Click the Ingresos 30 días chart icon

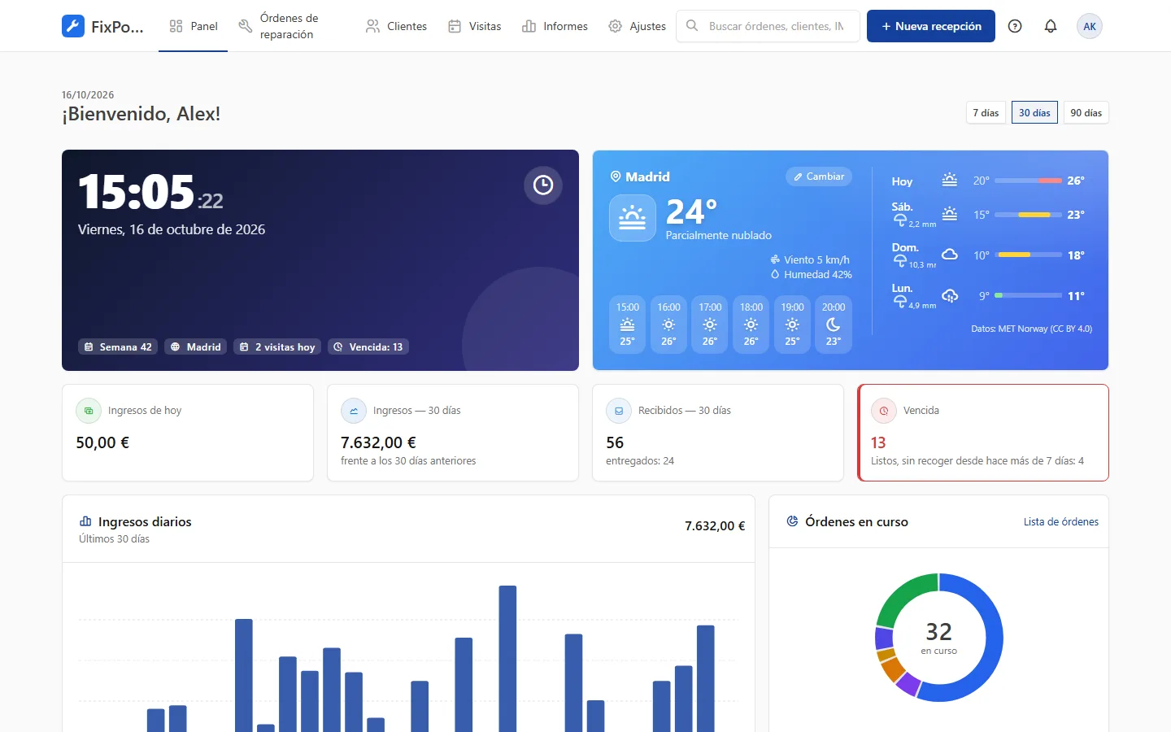pos(354,411)
